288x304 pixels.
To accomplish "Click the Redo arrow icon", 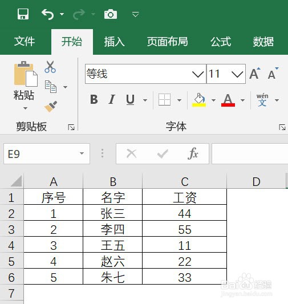I will (x=79, y=14).
